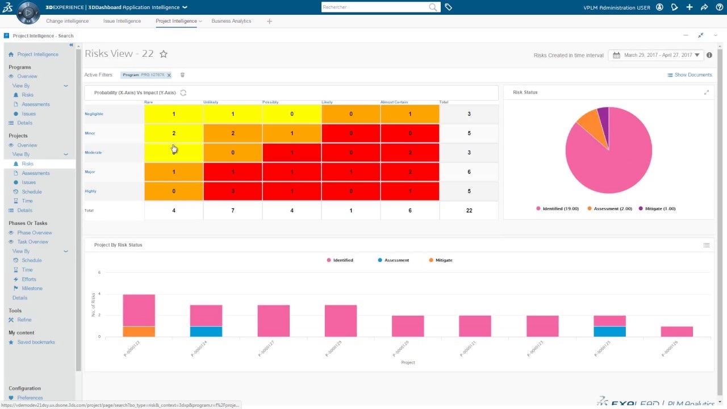The image size is (727, 409).
Task: Remove the Program PRG 127875 filter
Action: 169,75
